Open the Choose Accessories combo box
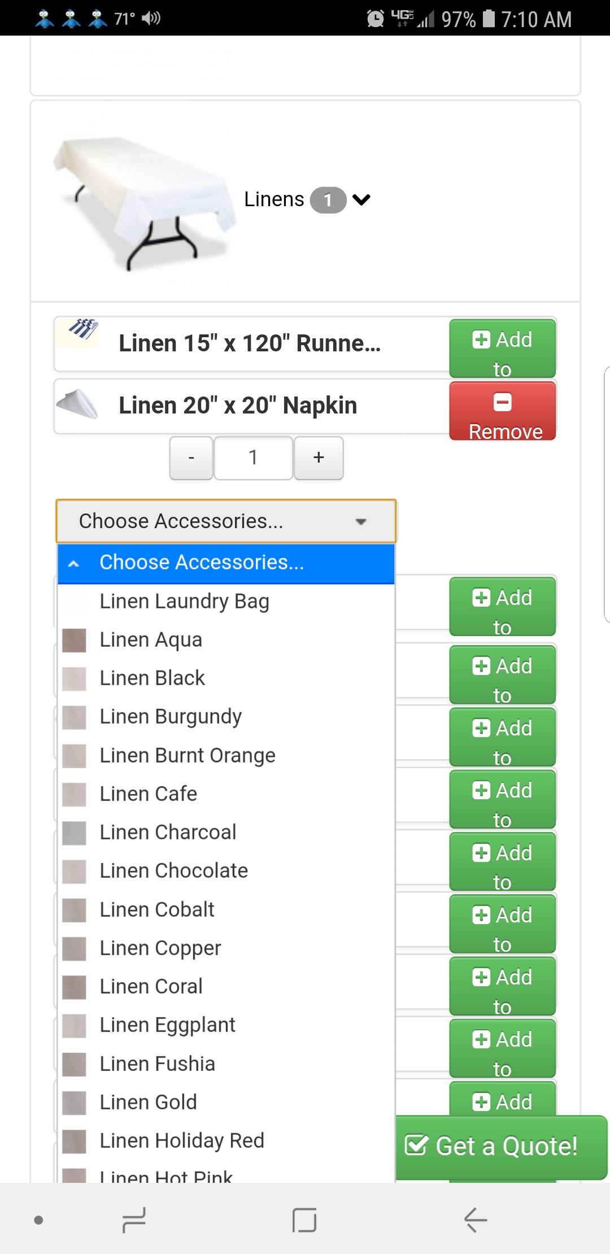610x1254 pixels. tap(226, 521)
